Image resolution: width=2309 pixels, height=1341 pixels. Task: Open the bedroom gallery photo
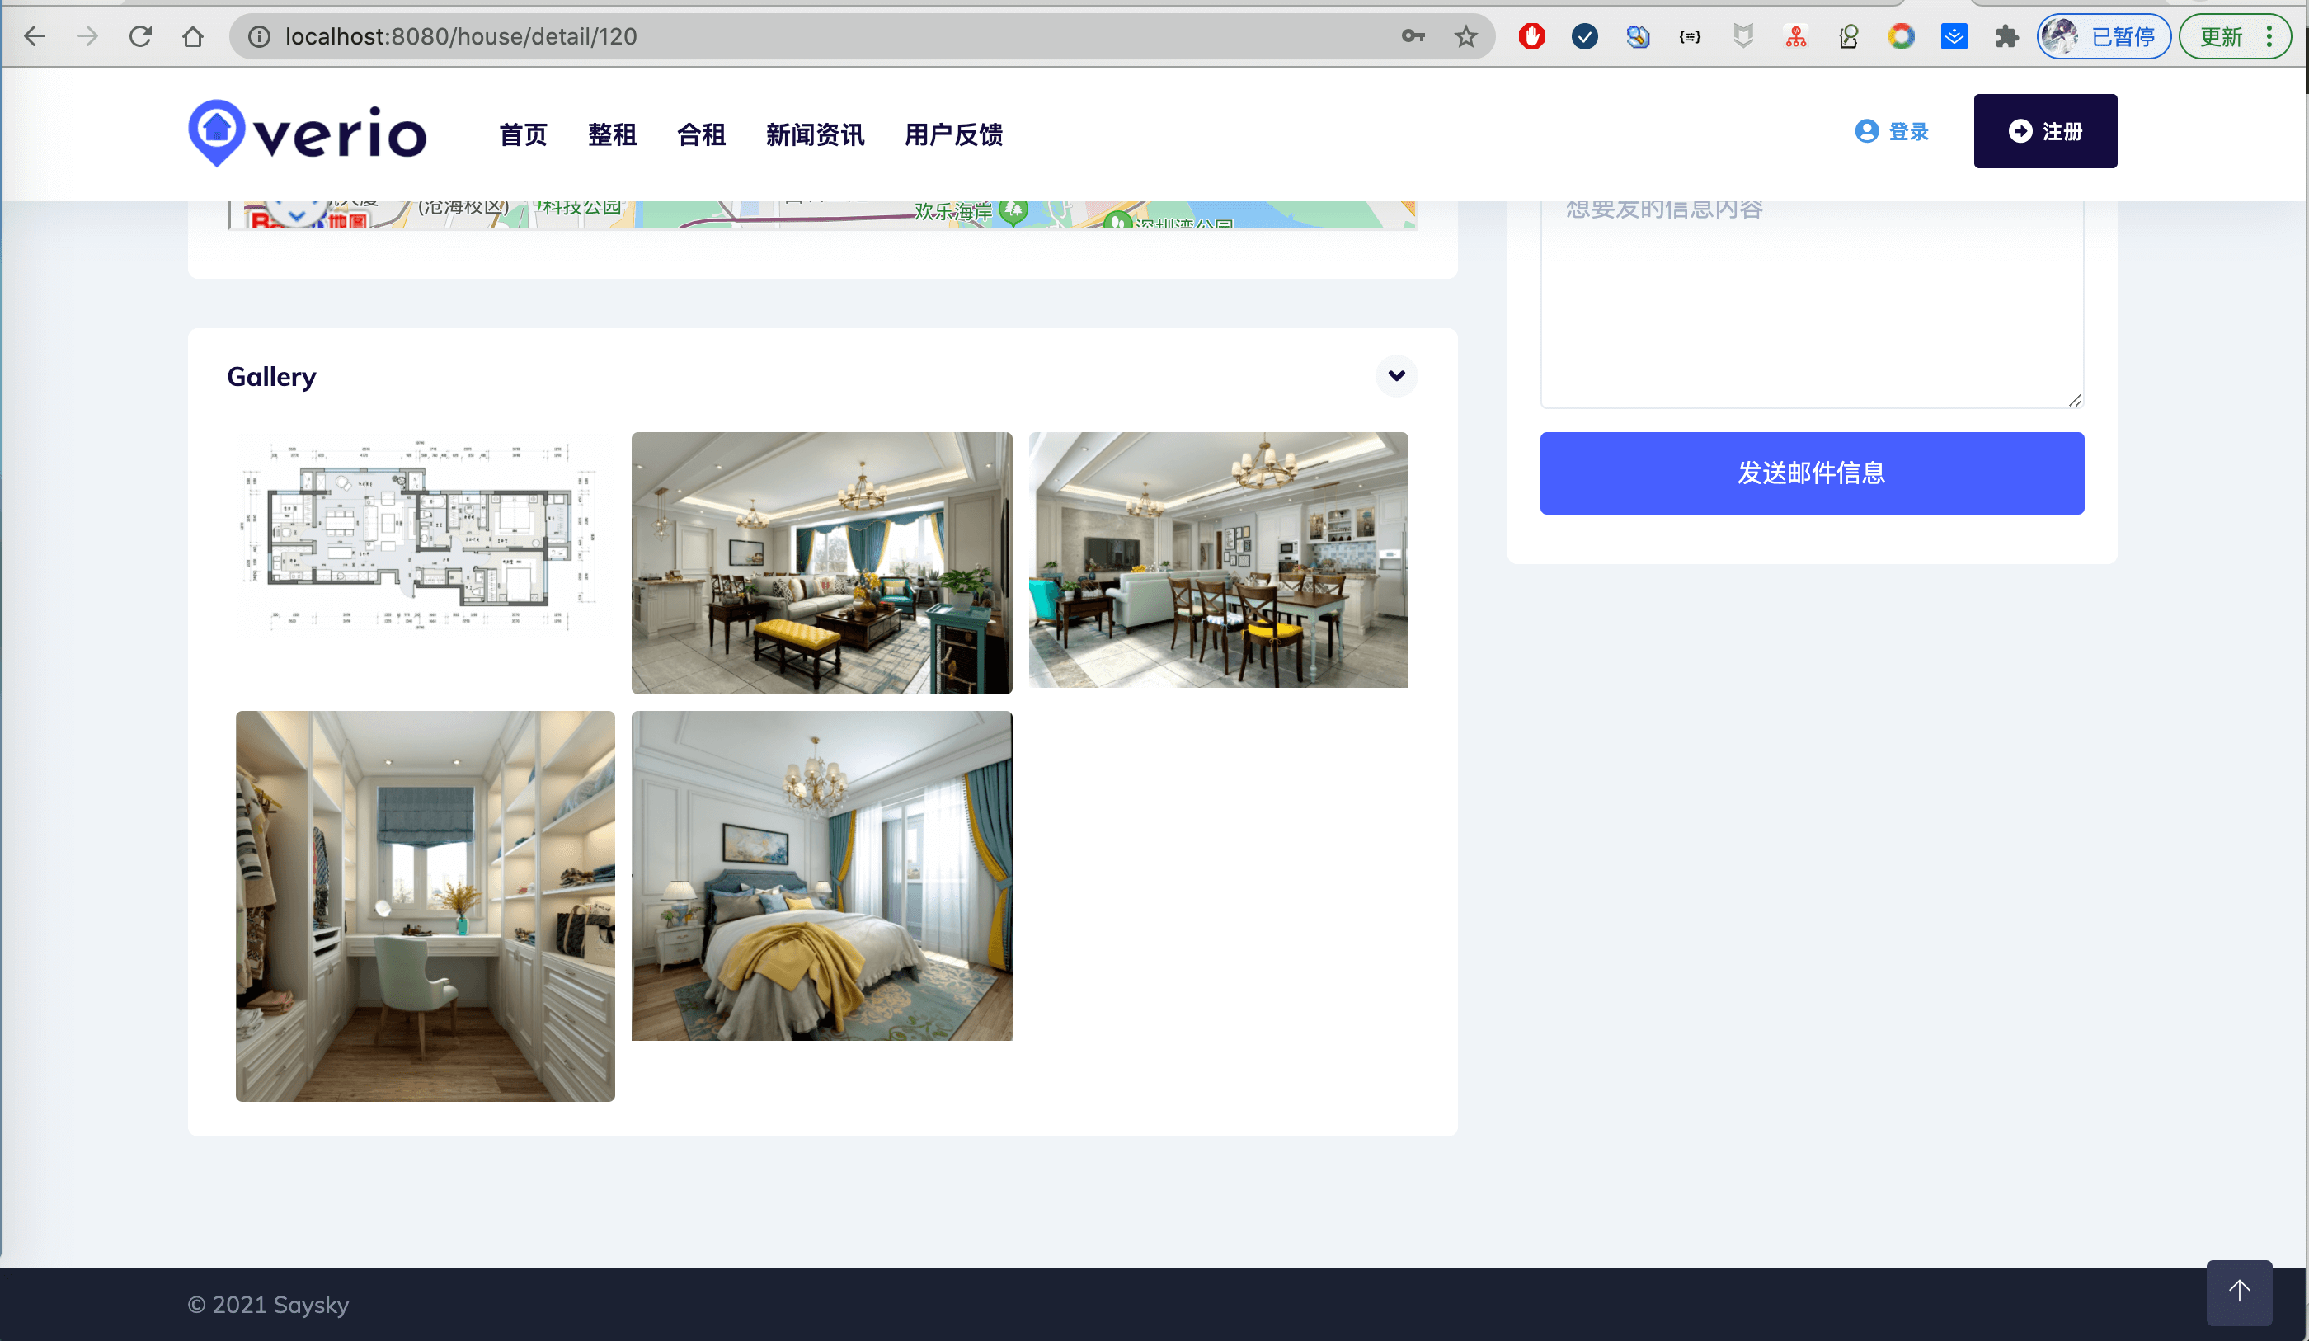(x=822, y=875)
